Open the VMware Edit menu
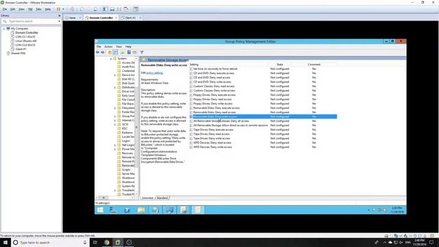The height and width of the screenshot is (247, 439). tap(12, 9)
